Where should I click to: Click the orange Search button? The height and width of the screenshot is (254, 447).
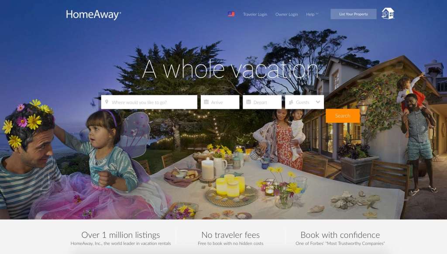343,116
